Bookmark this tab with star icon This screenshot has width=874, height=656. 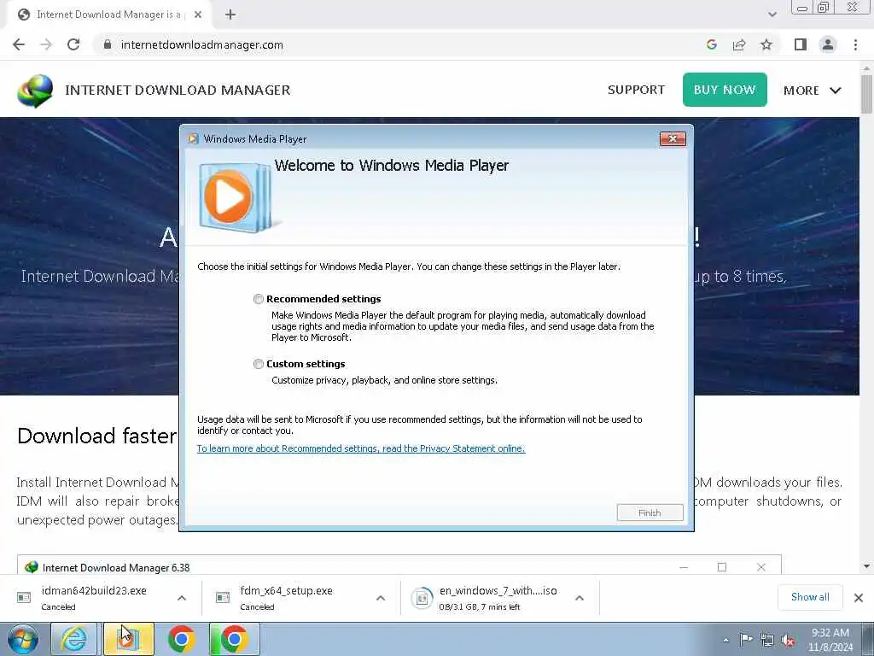[x=766, y=44]
